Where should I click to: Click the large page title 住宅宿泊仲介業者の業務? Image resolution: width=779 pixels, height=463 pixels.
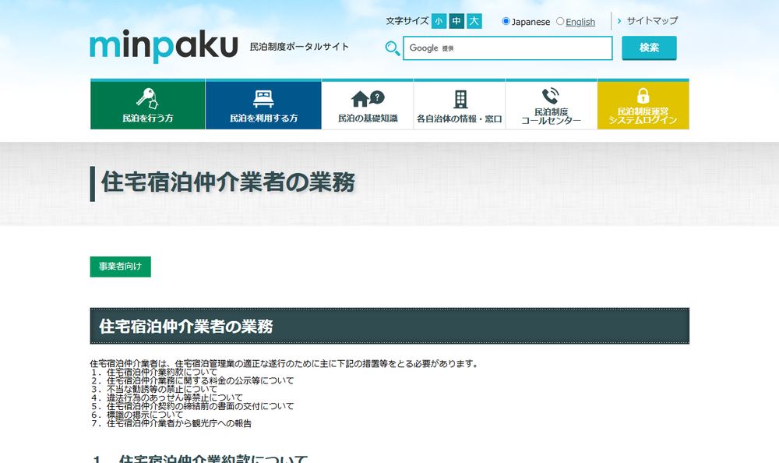[x=228, y=182]
